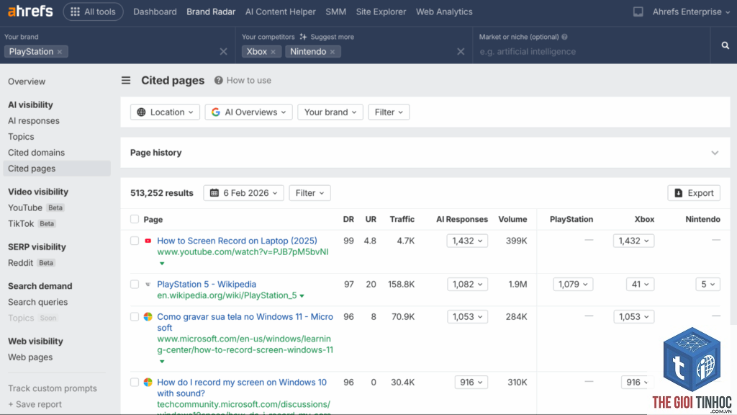The image size is (737, 415).
Task: Click the Ahrefs logo
Action: click(x=30, y=12)
